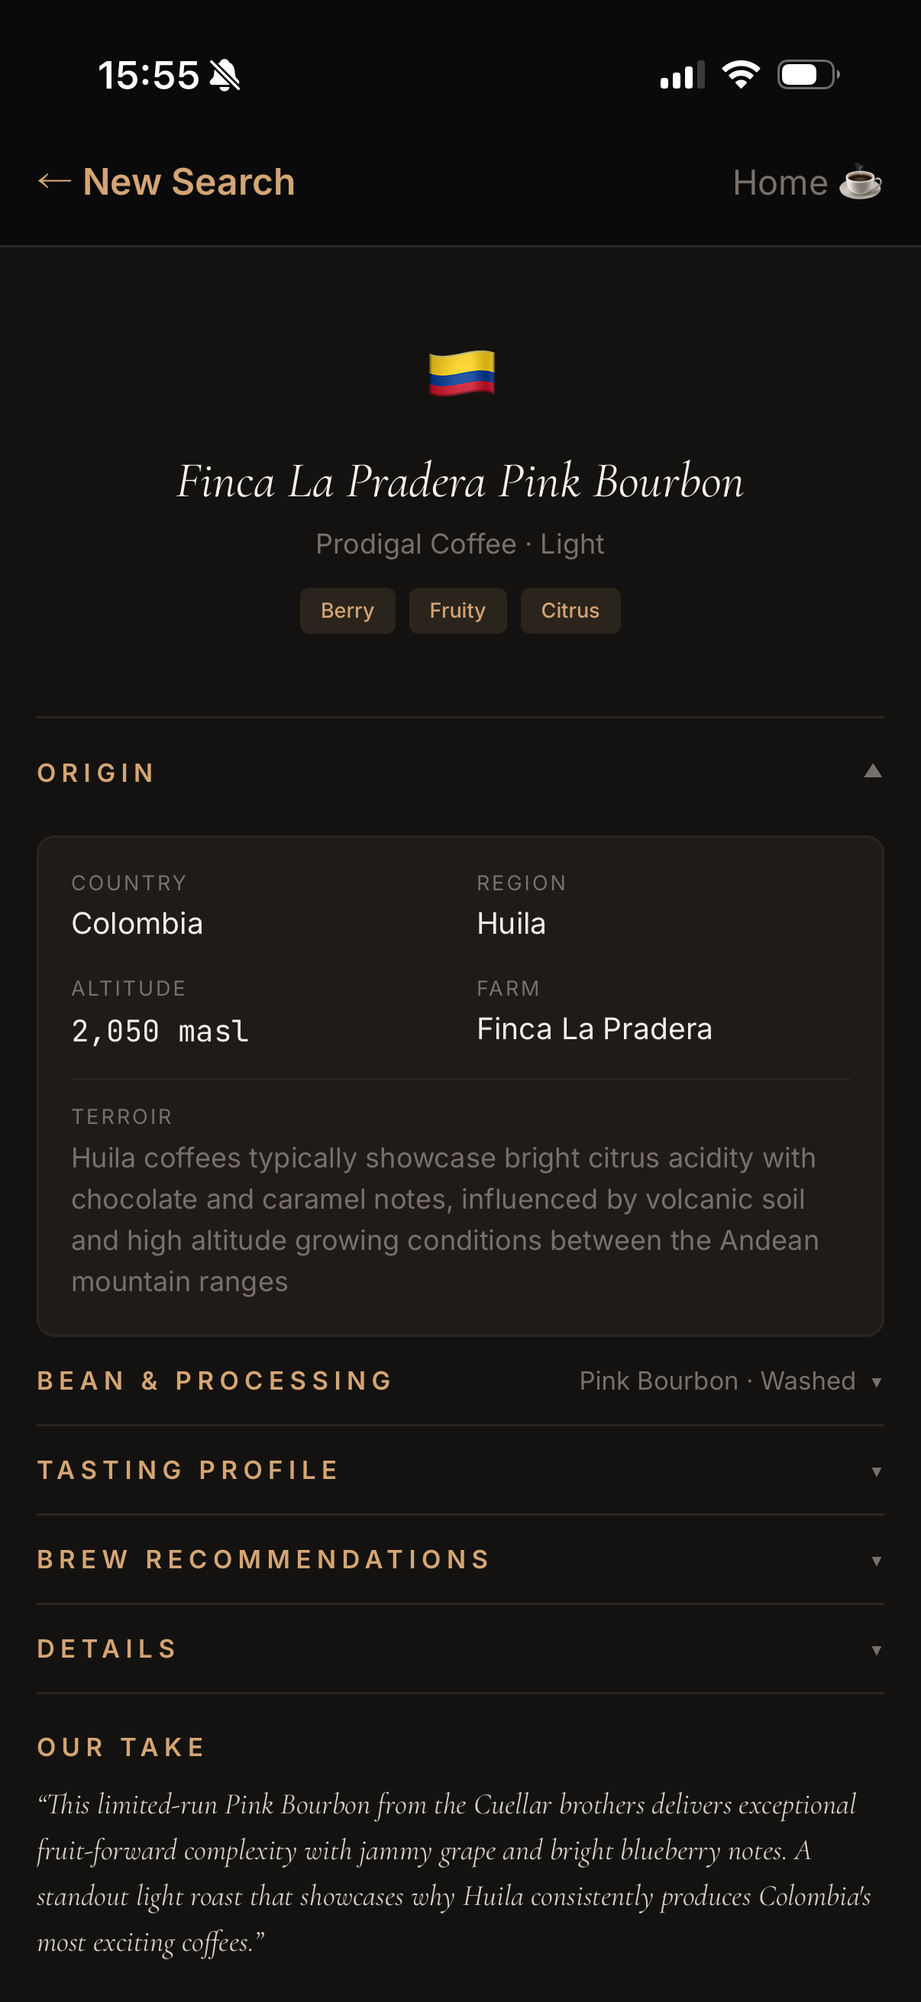Image resolution: width=921 pixels, height=2002 pixels.
Task: Collapse the ORIGIN section triangle
Action: click(873, 771)
